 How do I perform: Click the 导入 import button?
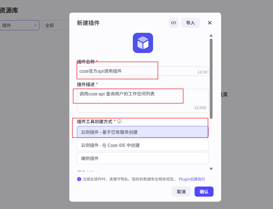pyautogui.click(x=191, y=23)
